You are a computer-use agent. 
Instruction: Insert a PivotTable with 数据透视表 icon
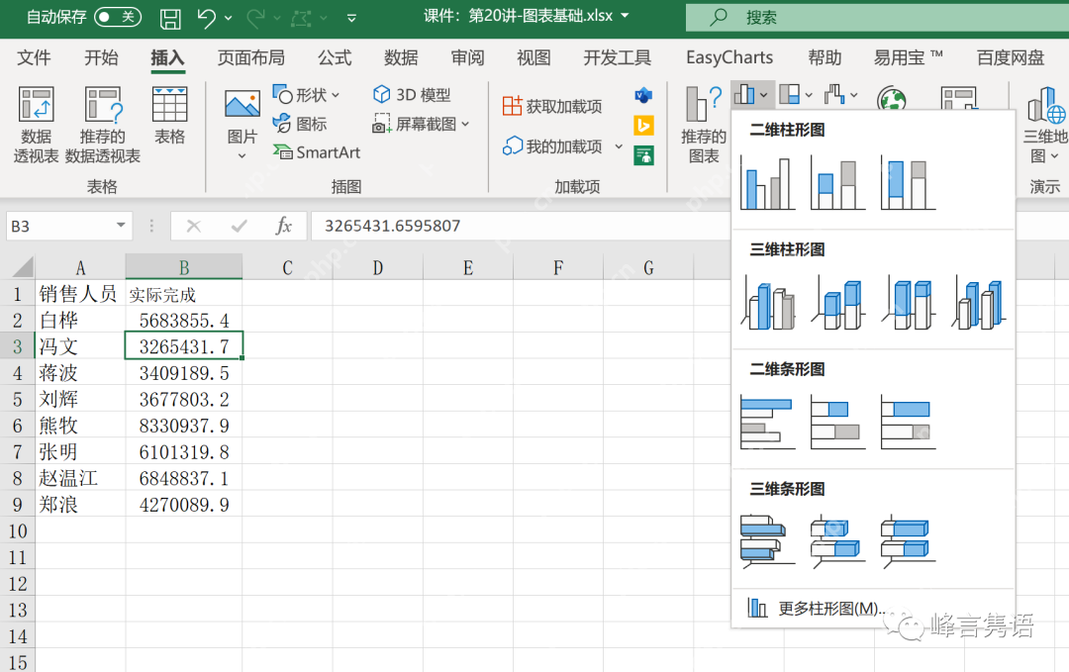tap(37, 125)
